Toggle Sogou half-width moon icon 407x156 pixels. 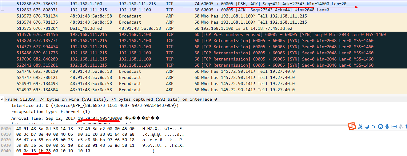[367, 127]
